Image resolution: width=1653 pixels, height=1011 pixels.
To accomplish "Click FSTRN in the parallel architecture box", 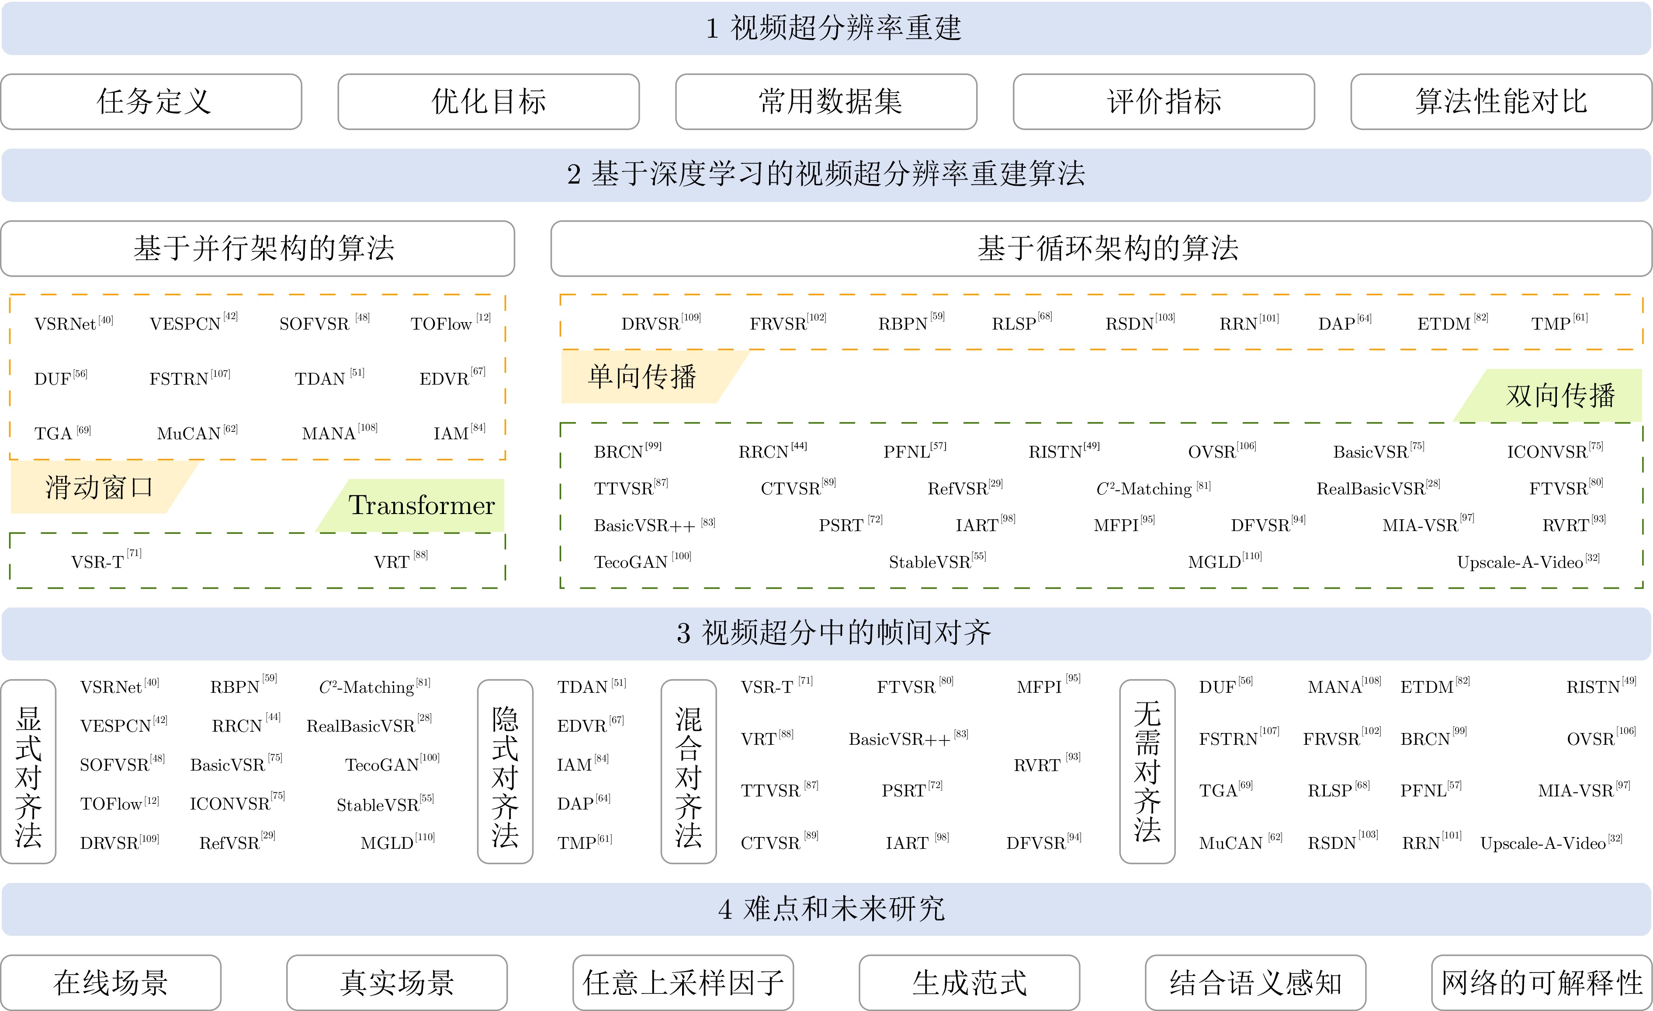I will point(190,378).
